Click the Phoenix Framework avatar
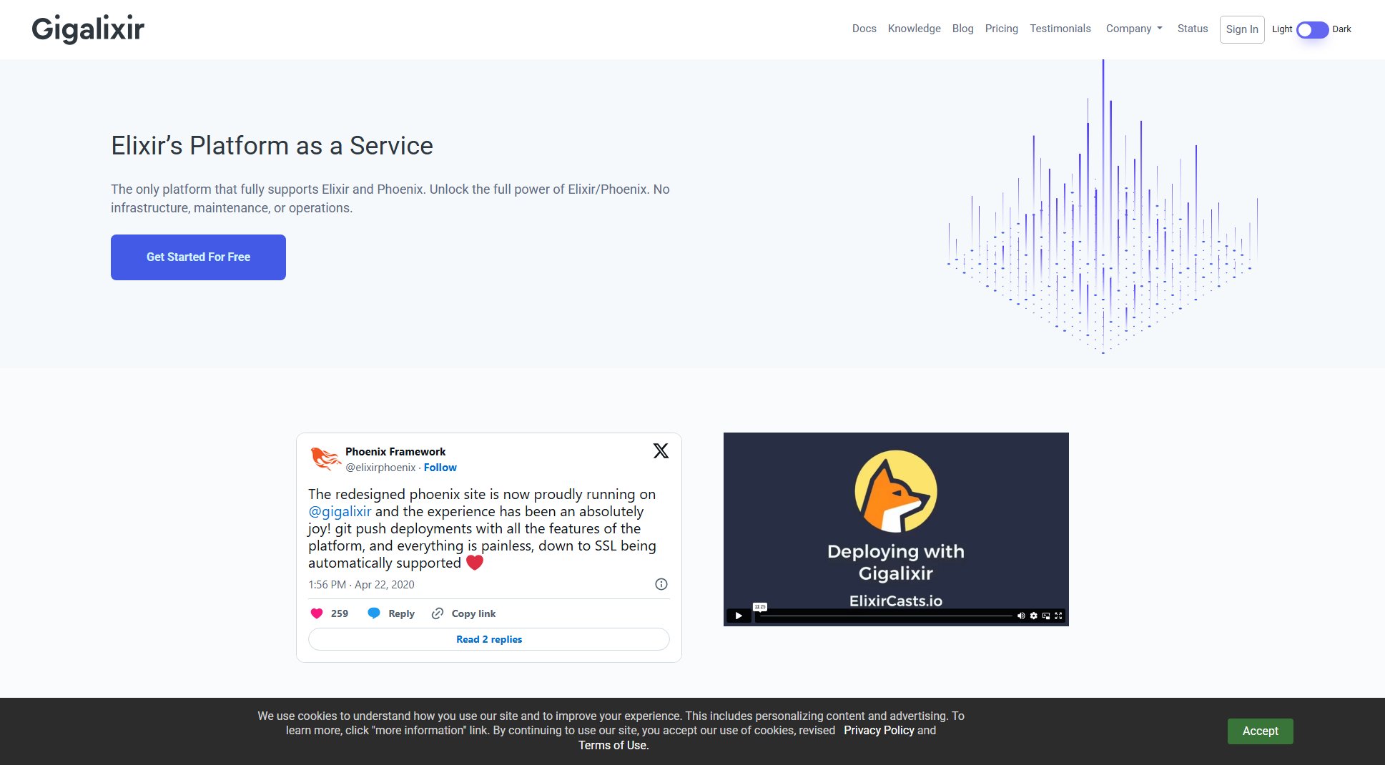 (325, 459)
